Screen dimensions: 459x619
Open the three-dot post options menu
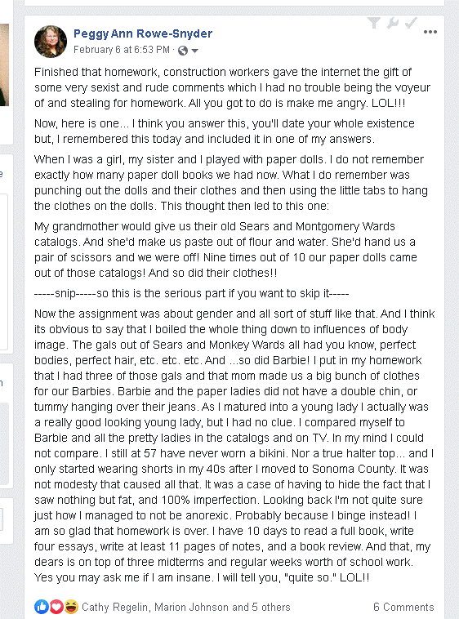pyautogui.click(x=430, y=32)
